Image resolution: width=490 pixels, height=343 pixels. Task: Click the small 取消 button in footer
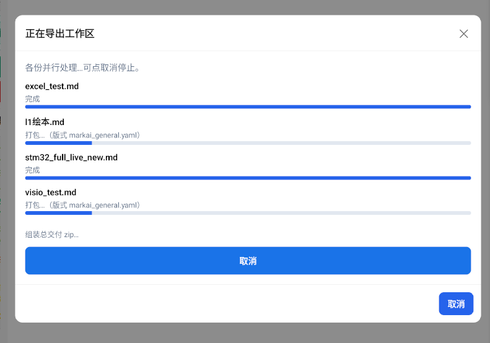click(x=456, y=303)
